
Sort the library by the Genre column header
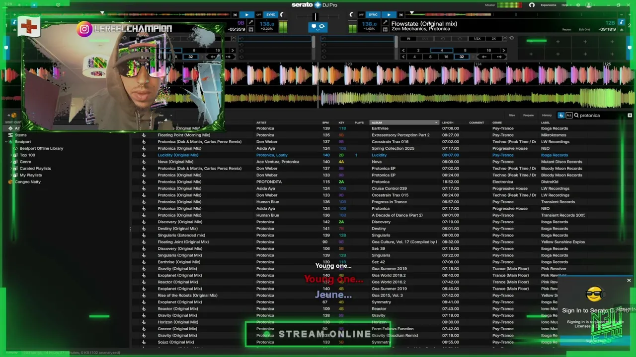[x=497, y=122]
